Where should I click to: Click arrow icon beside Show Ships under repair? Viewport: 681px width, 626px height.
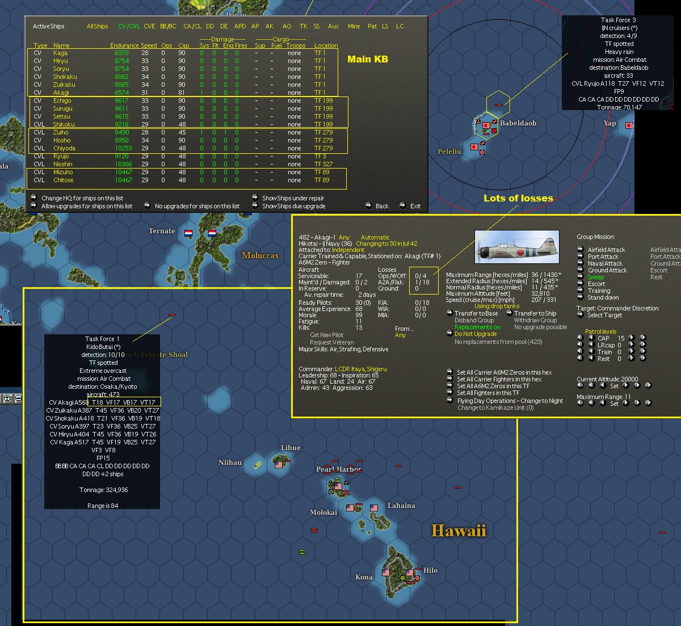255,198
